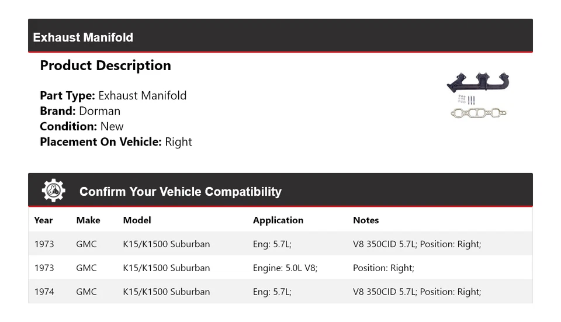
Task: Click the Notes column header
Action: 366,220
